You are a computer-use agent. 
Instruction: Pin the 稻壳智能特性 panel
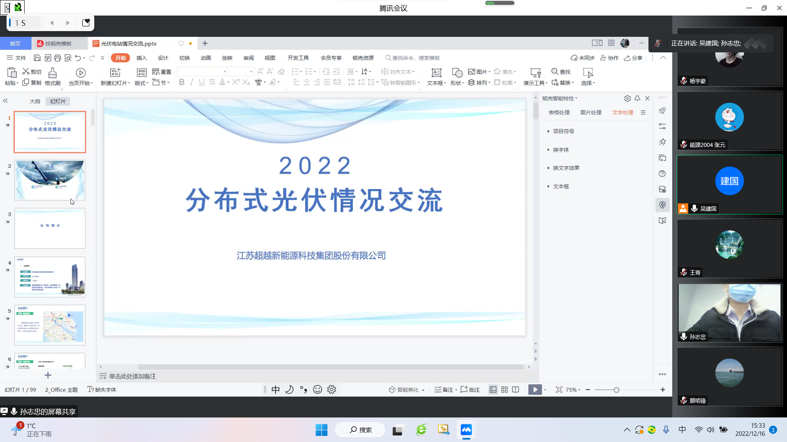637,98
